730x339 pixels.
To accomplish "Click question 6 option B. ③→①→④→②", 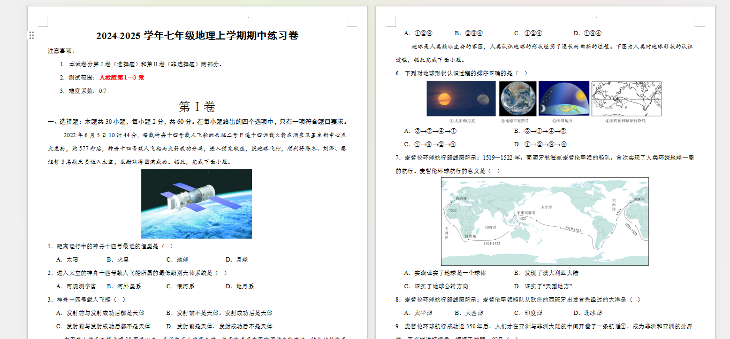I will (x=541, y=131).
